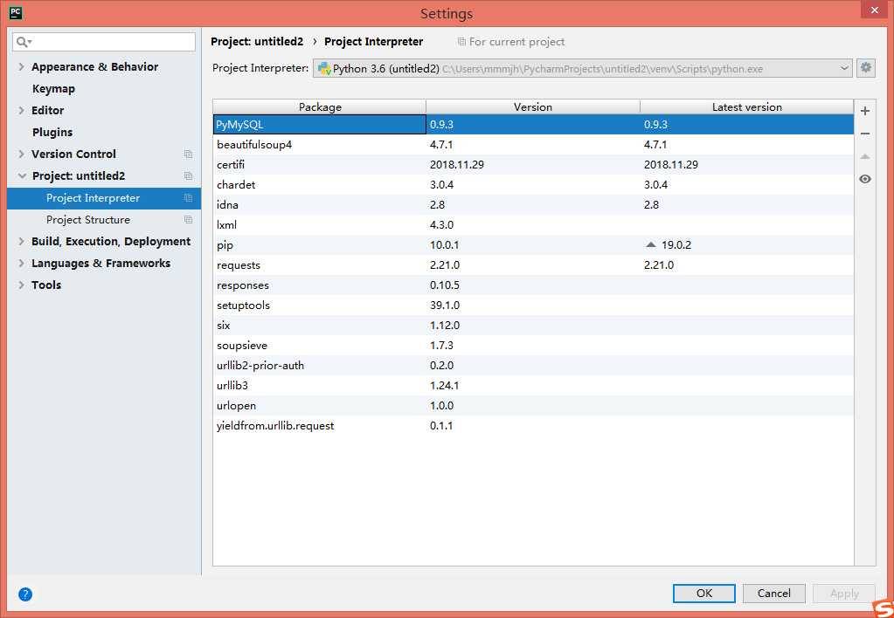The height and width of the screenshot is (618, 894).
Task: Click the Apply button
Action: (844, 593)
